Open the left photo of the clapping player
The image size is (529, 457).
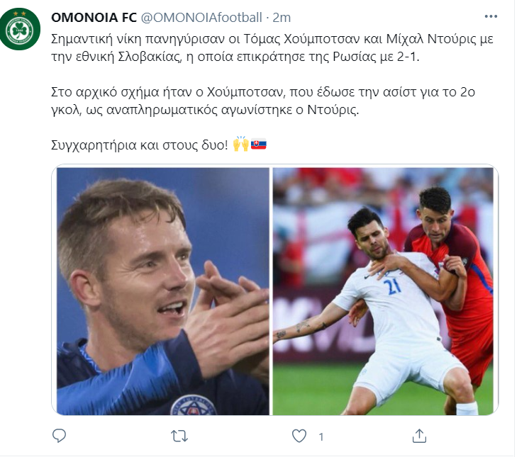[163, 291]
